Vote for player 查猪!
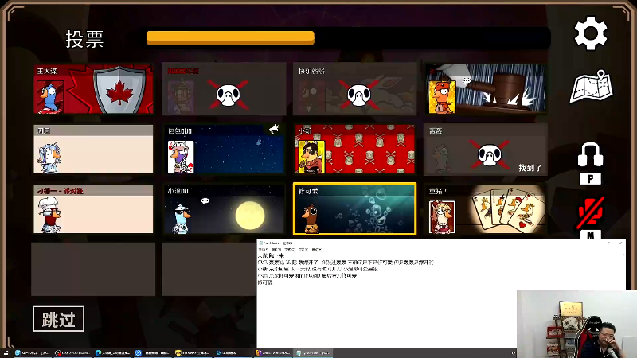 (486, 209)
